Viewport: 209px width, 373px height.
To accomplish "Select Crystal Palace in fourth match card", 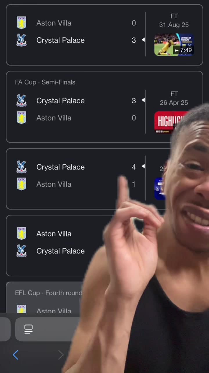I will (60, 251).
